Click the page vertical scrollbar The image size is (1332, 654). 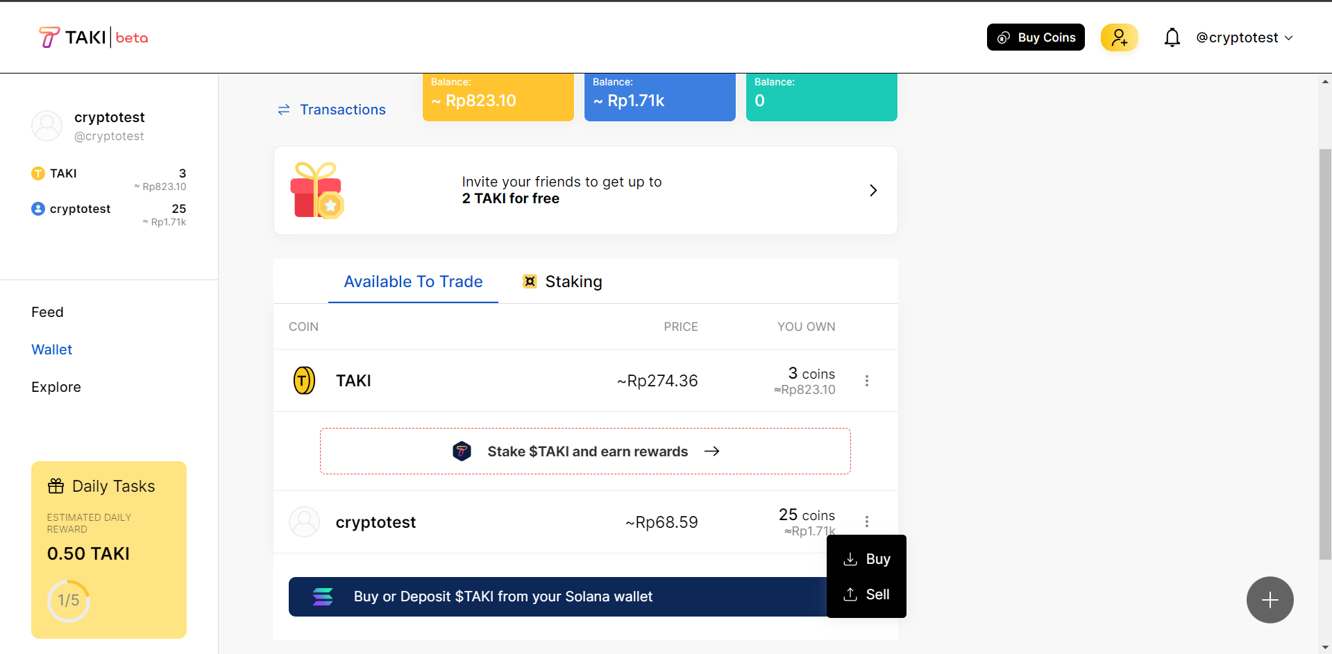[x=1325, y=354]
